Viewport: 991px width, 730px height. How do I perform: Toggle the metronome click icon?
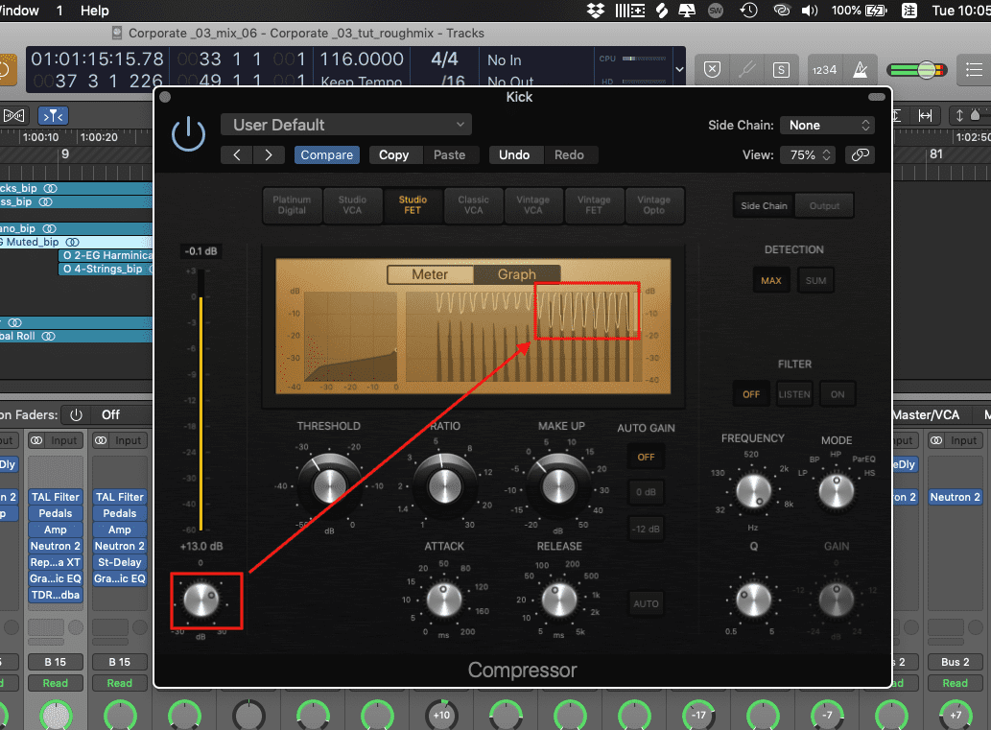point(860,69)
